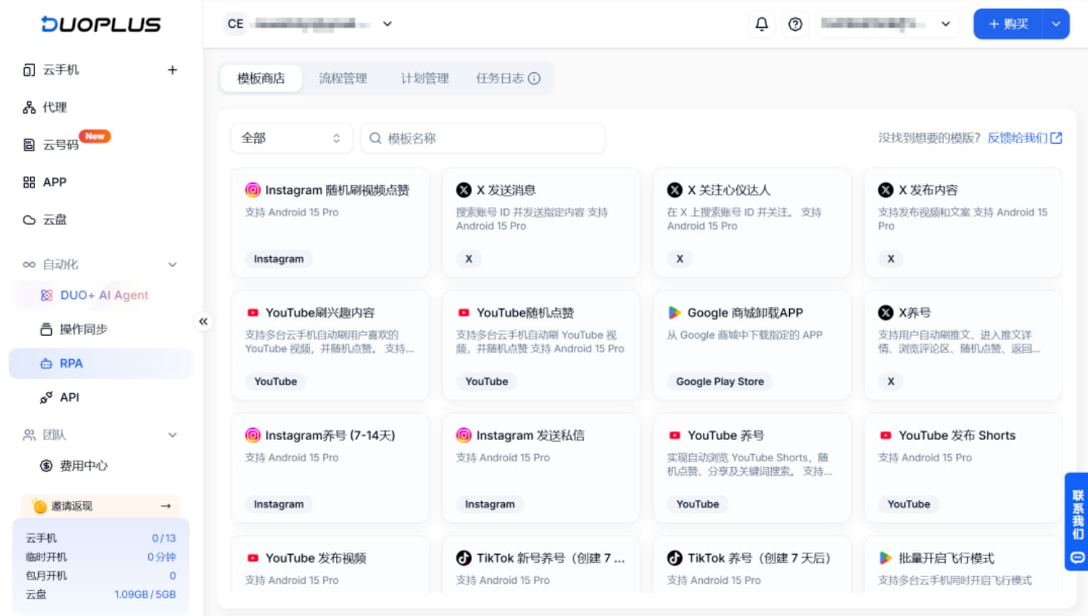Click the chat bubble icon in 联系我们 widget
This screenshot has width=1088, height=616.
pyautogui.click(x=1078, y=558)
